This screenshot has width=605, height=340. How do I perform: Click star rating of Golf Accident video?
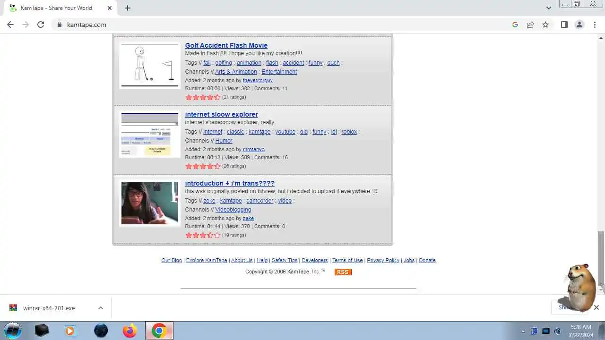(x=203, y=97)
